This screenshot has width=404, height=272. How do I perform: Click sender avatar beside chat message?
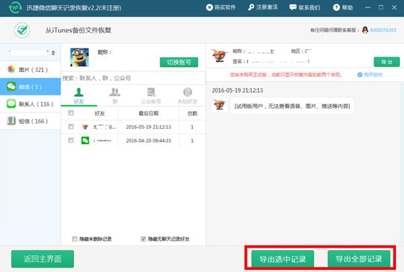(220, 104)
